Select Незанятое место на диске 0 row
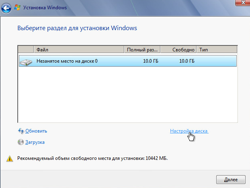 [128, 61]
